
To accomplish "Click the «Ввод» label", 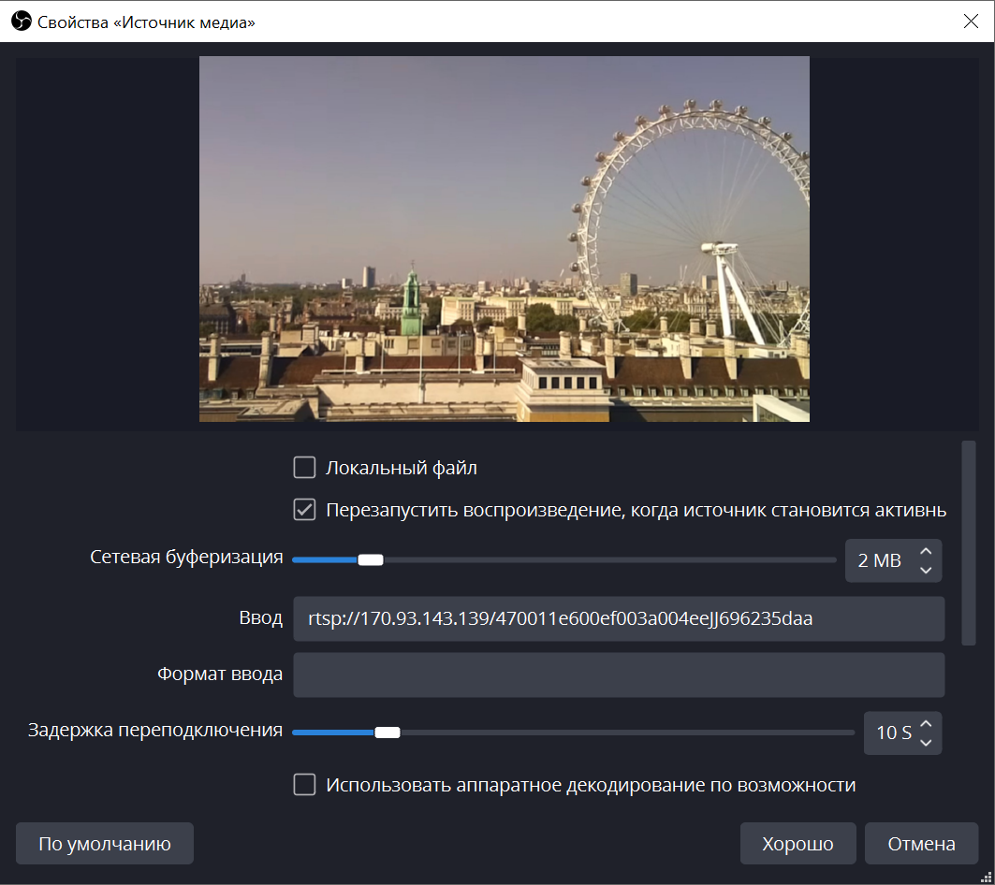I will coord(261,618).
